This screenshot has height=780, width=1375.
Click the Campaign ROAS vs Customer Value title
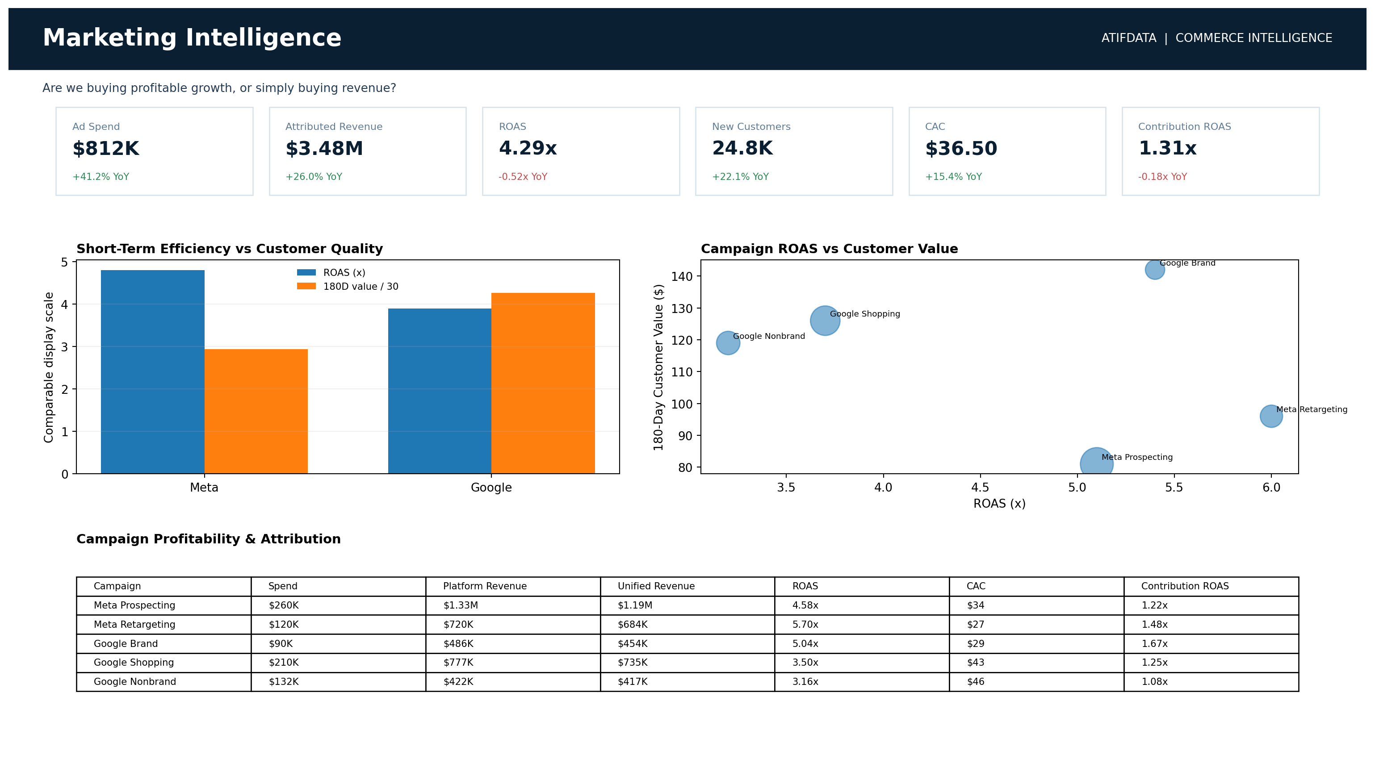click(830, 249)
